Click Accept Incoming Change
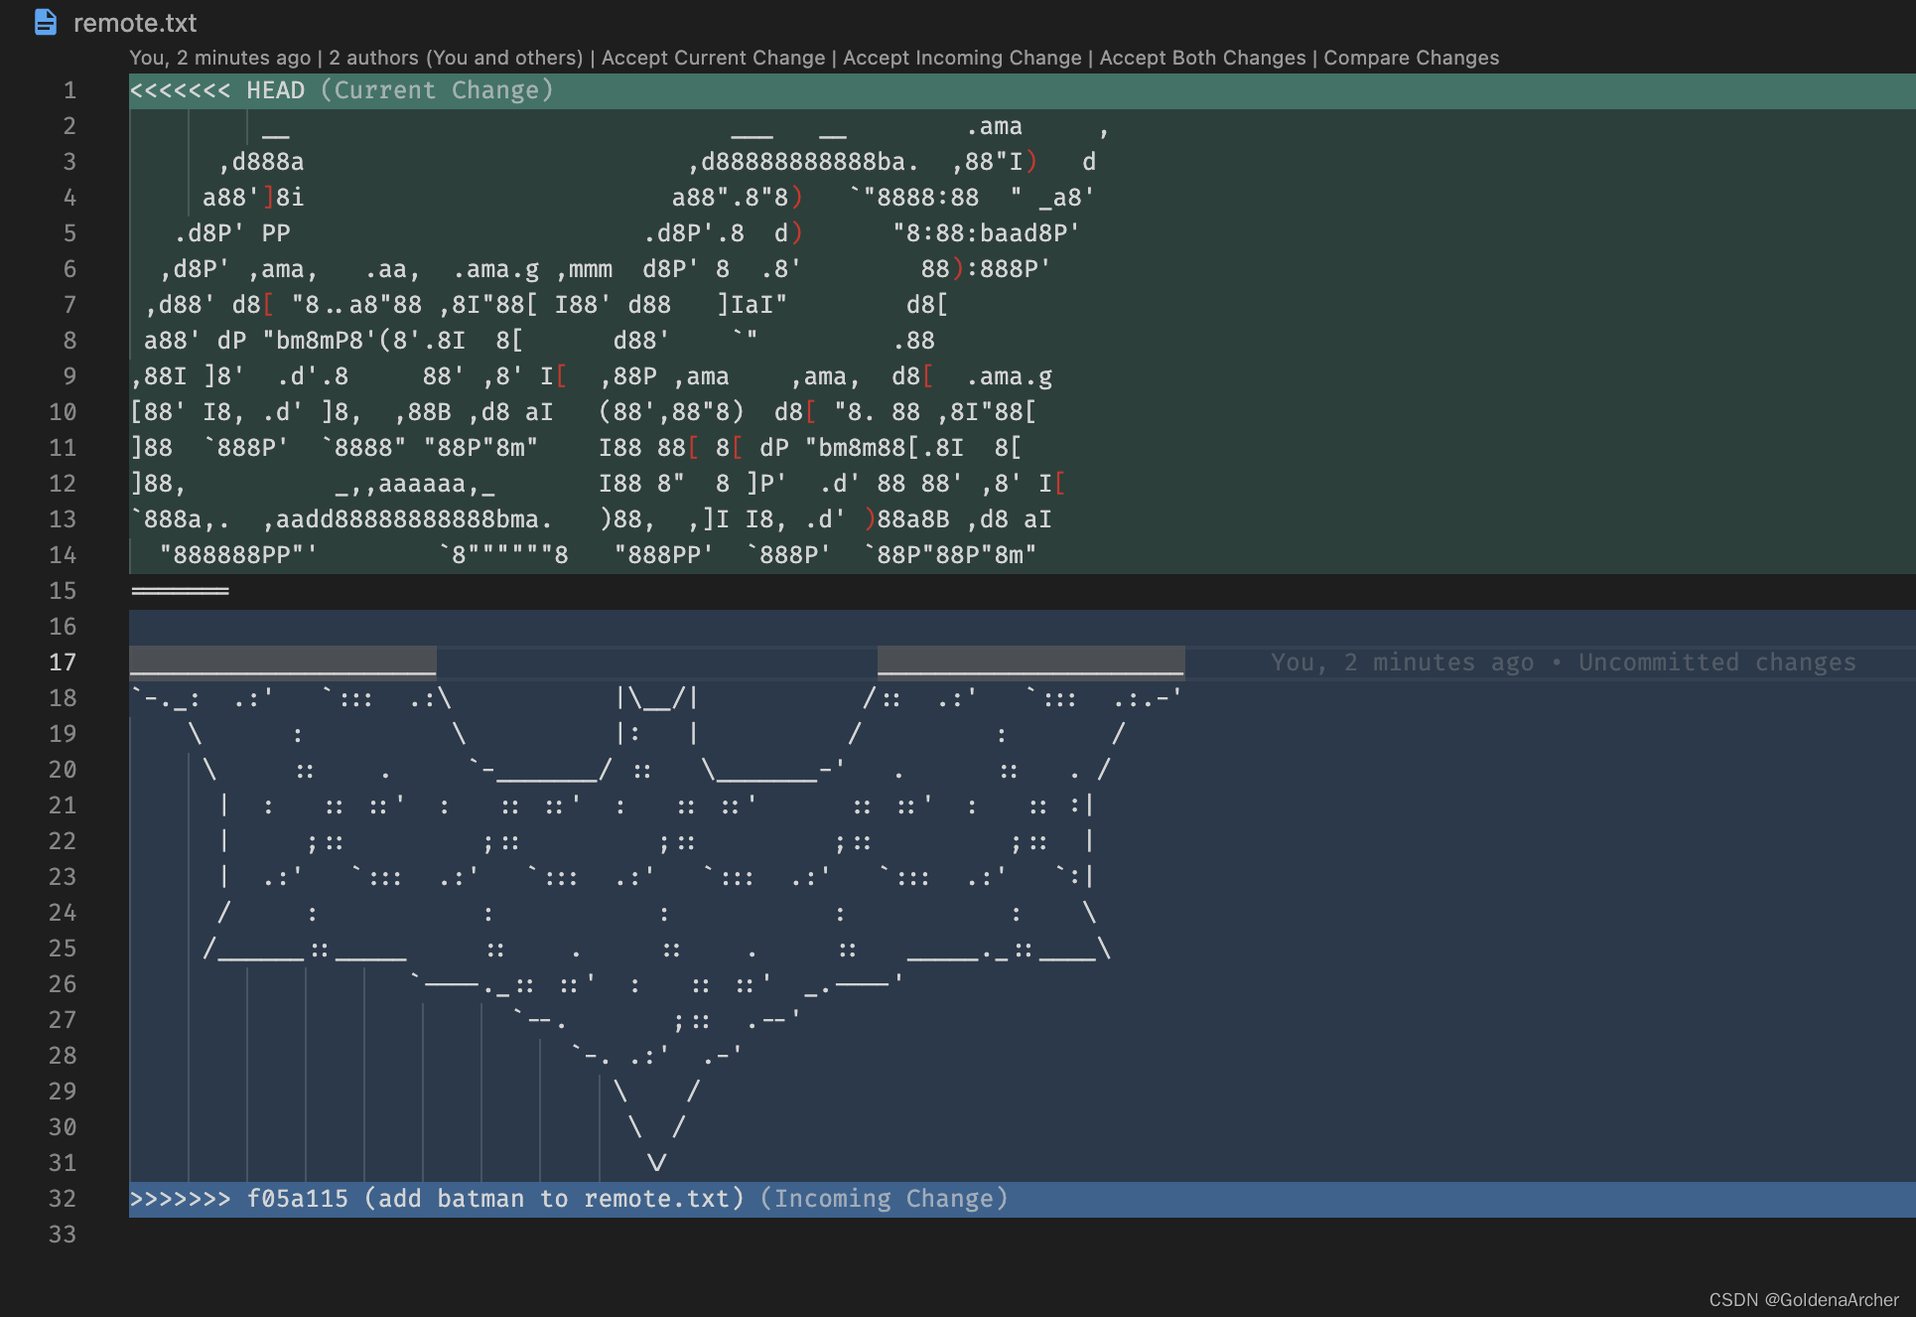1916x1317 pixels. click(962, 58)
